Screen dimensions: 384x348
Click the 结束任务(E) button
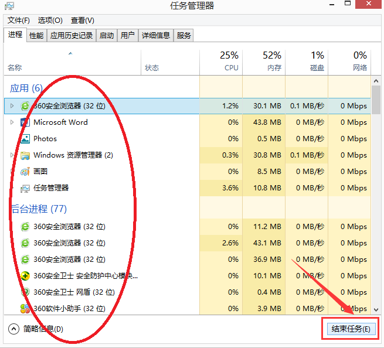coord(351,329)
